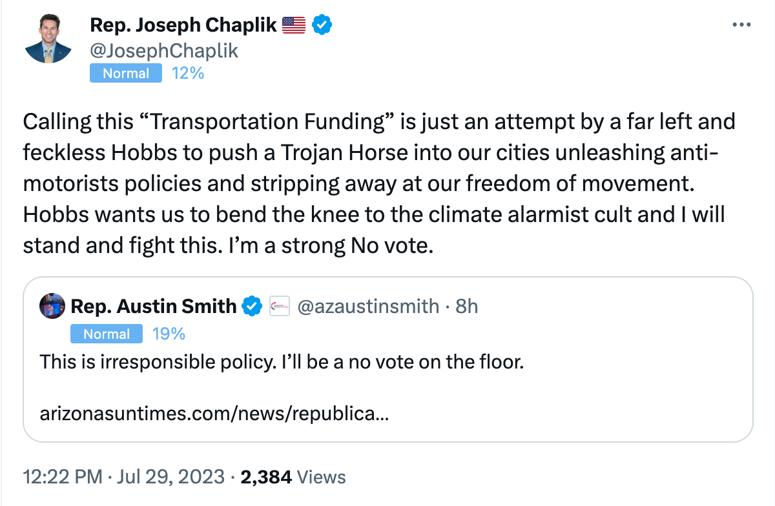Open quoted tweet saying "This is irresponsible policy"
The height and width of the screenshot is (506, 775).
coord(281,362)
